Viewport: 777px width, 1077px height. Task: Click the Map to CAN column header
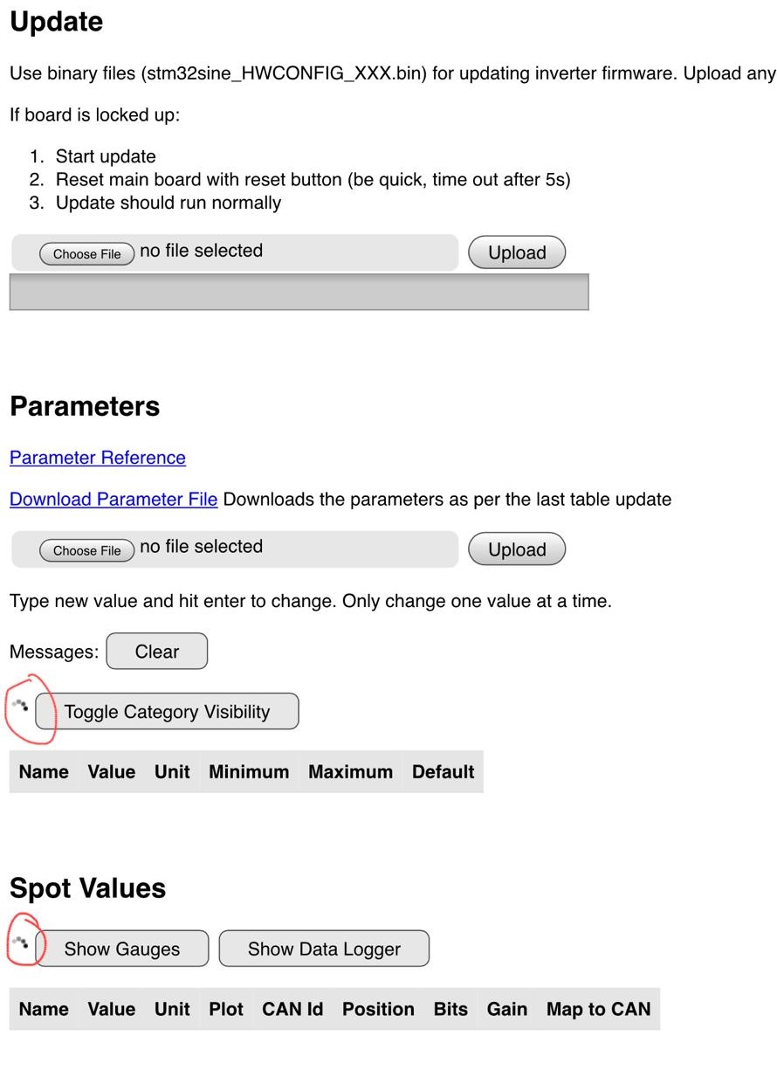[599, 1010]
